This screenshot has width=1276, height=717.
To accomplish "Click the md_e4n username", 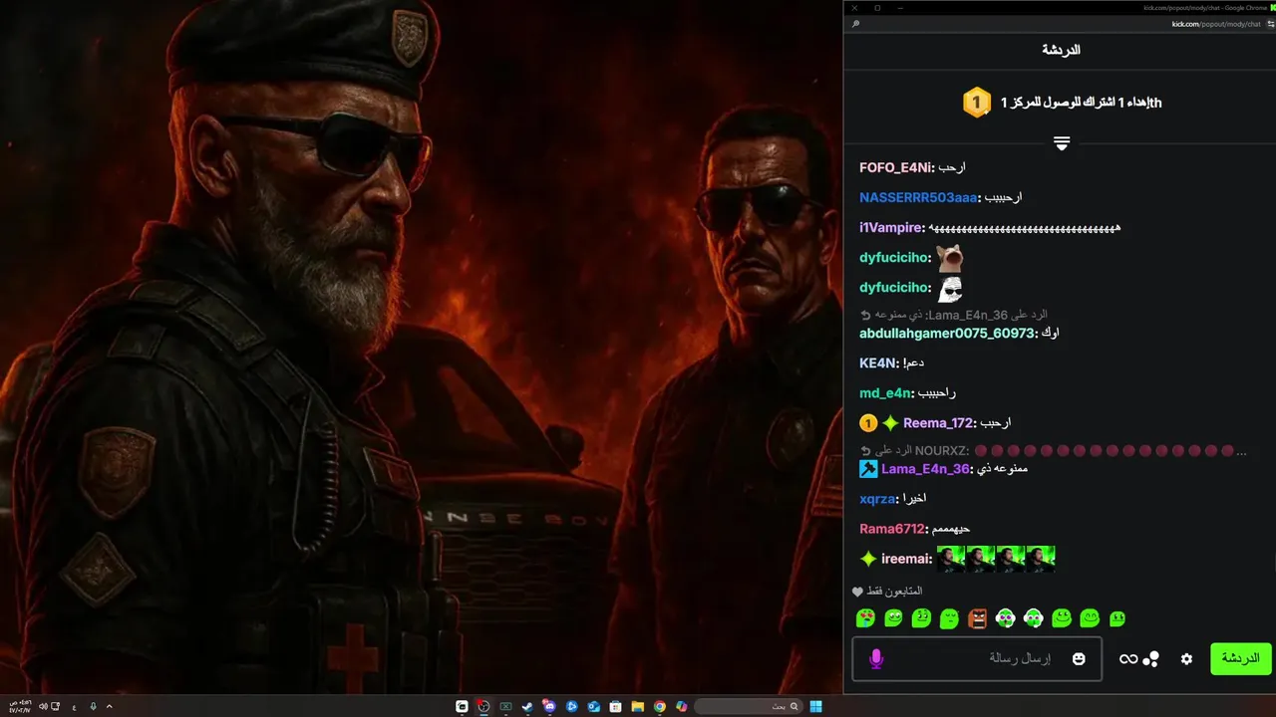I will point(887,393).
